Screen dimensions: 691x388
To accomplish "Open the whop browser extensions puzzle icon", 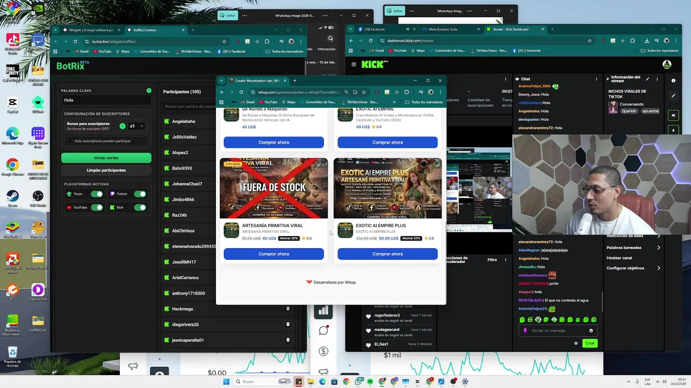I will click(407, 92).
